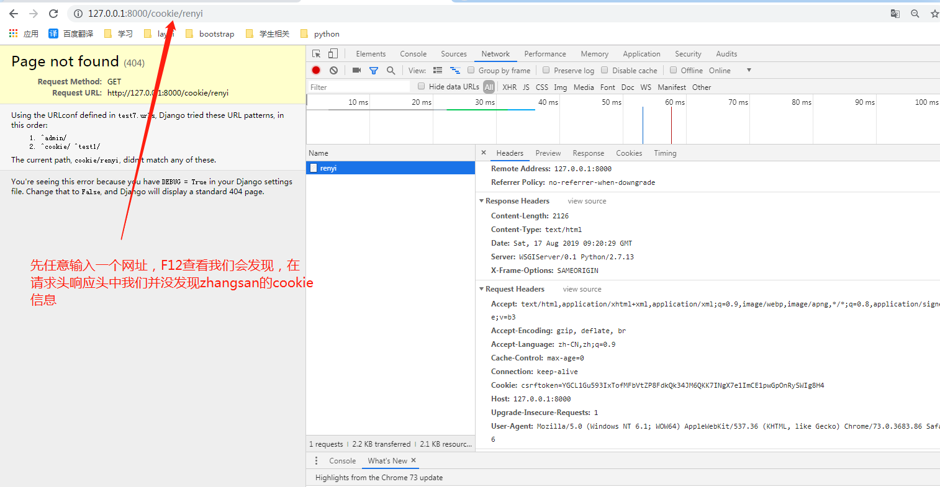Filter requests by Img type
This screenshot has width=940, height=487.
click(561, 87)
